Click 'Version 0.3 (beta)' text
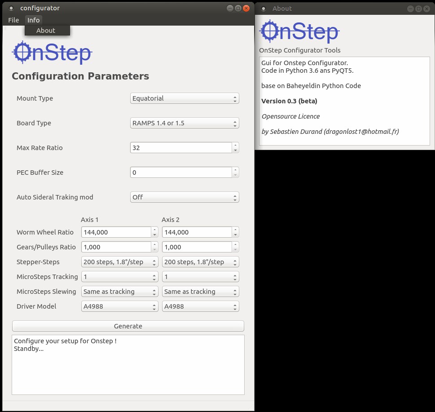 pyautogui.click(x=289, y=101)
